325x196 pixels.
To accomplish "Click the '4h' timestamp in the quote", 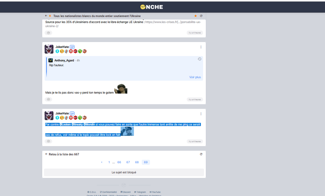I will point(78,60).
